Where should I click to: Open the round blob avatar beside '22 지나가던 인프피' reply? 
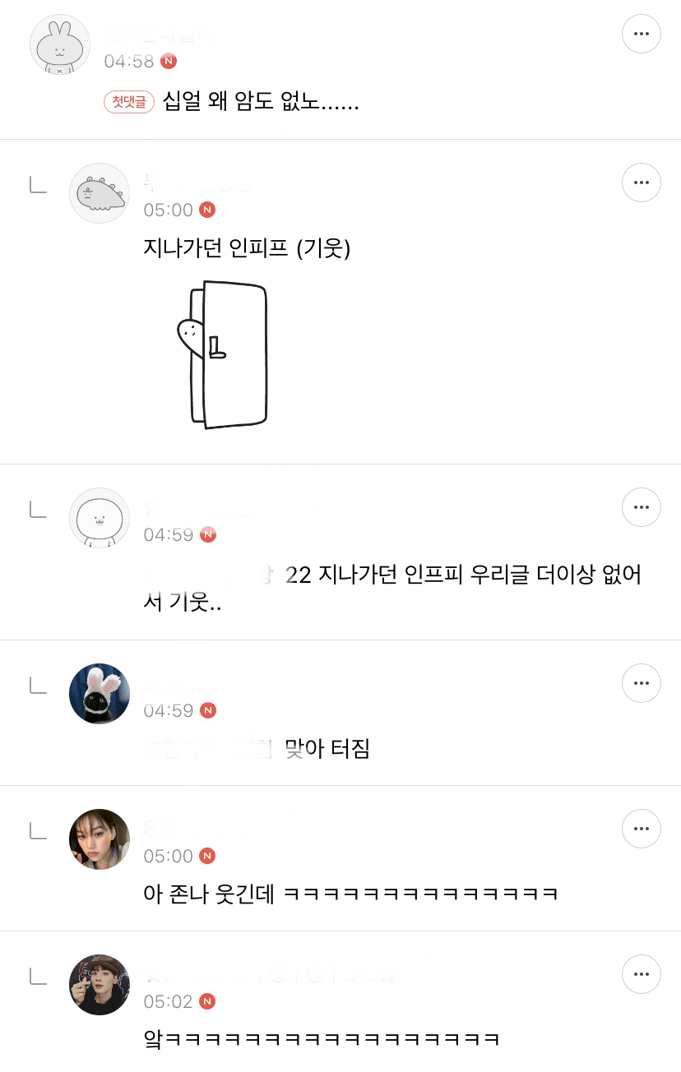(x=100, y=518)
